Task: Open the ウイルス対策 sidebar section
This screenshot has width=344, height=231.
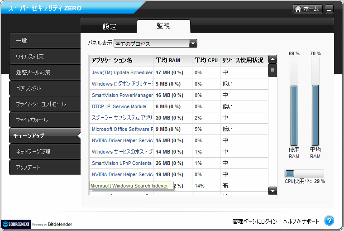Action: click(x=45, y=57)
